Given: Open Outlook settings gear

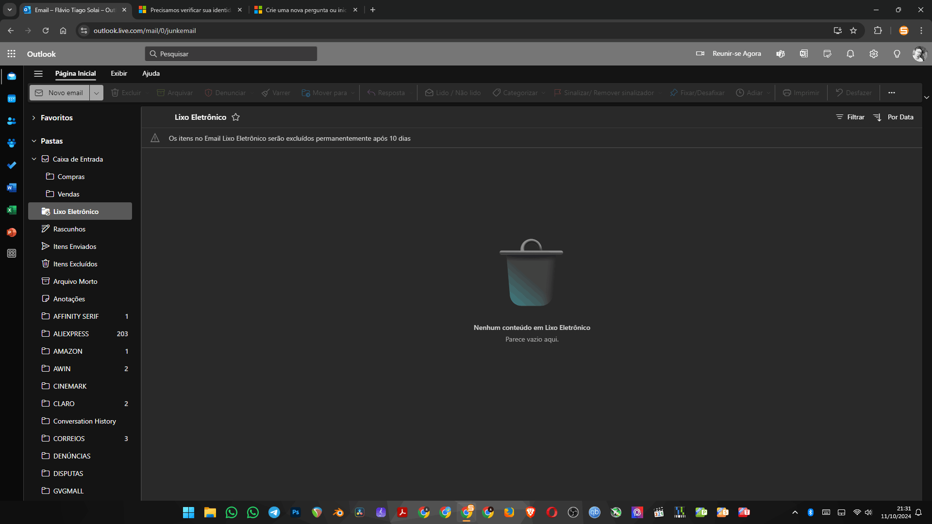Looking at the screenshot, I should coord(874,54).
